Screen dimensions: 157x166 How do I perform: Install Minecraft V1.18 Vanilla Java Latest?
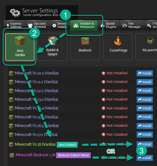[145, 144]
